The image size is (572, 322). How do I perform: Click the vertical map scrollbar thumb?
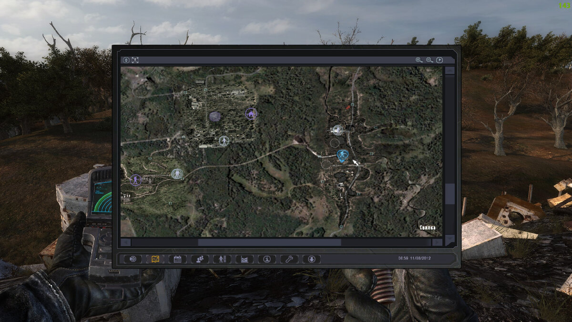point(449,194)
